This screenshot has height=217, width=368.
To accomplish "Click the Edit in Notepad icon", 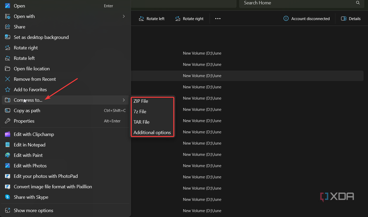I will pyautogui.click(x=8, y=145).
